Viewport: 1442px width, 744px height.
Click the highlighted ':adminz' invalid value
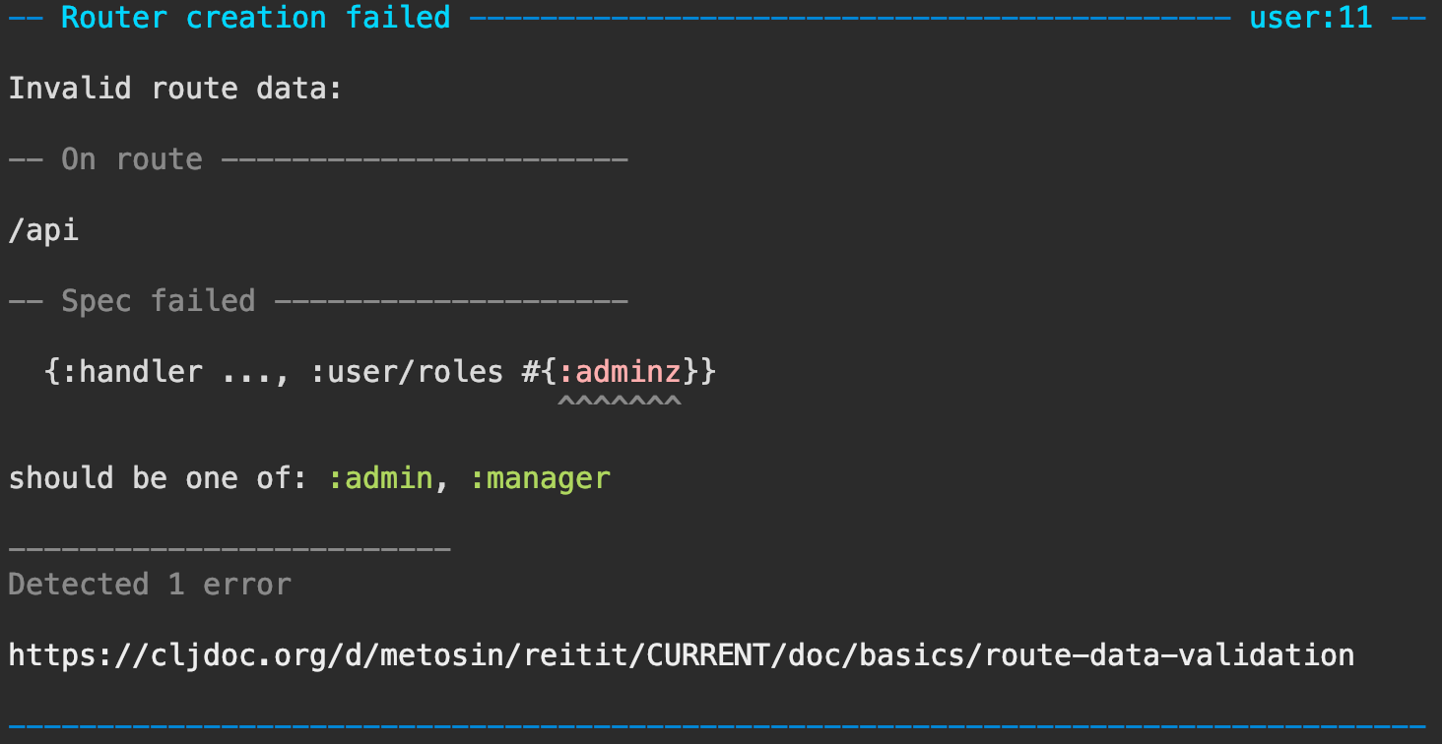620,372
